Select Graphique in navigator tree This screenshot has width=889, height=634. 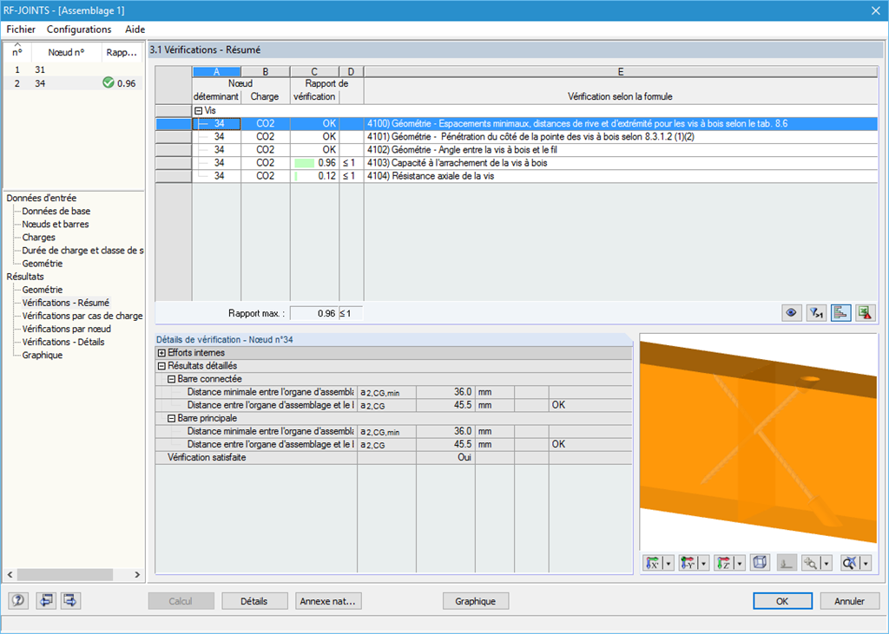pos(42,355)
